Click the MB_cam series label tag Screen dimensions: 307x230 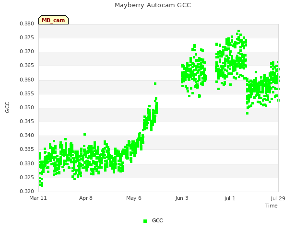pos(53,20)
